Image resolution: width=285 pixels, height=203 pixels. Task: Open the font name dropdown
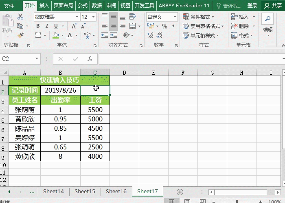pos(77,17)
